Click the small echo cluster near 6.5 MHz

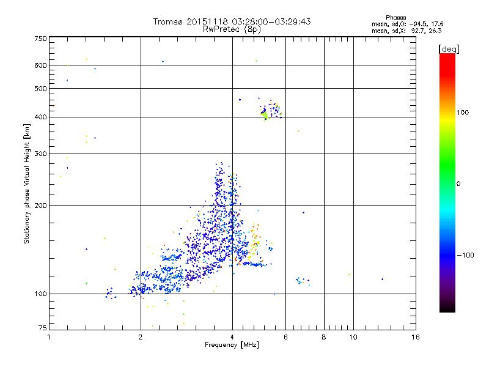(x=302, y=281)
